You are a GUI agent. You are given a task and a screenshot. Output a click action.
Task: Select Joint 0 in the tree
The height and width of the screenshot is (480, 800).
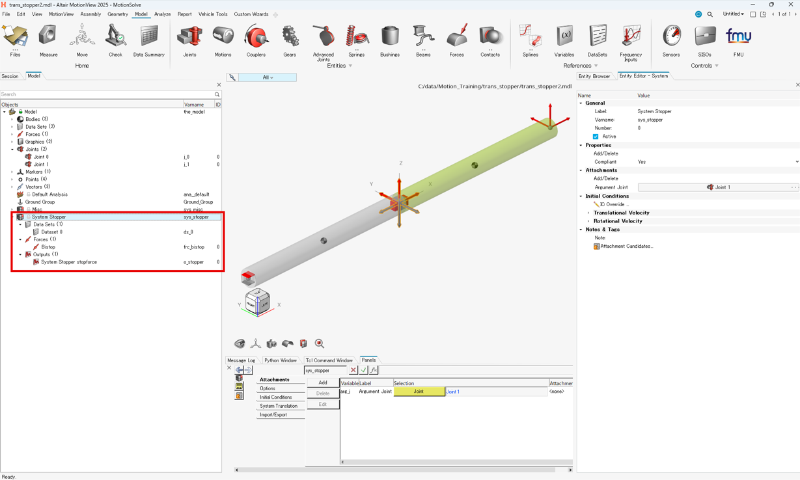[x=41, y=157]
